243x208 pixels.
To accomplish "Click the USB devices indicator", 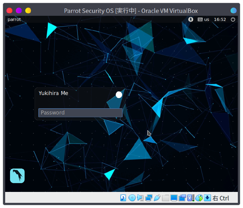I will pyautogui.click(x=157, y=198).
